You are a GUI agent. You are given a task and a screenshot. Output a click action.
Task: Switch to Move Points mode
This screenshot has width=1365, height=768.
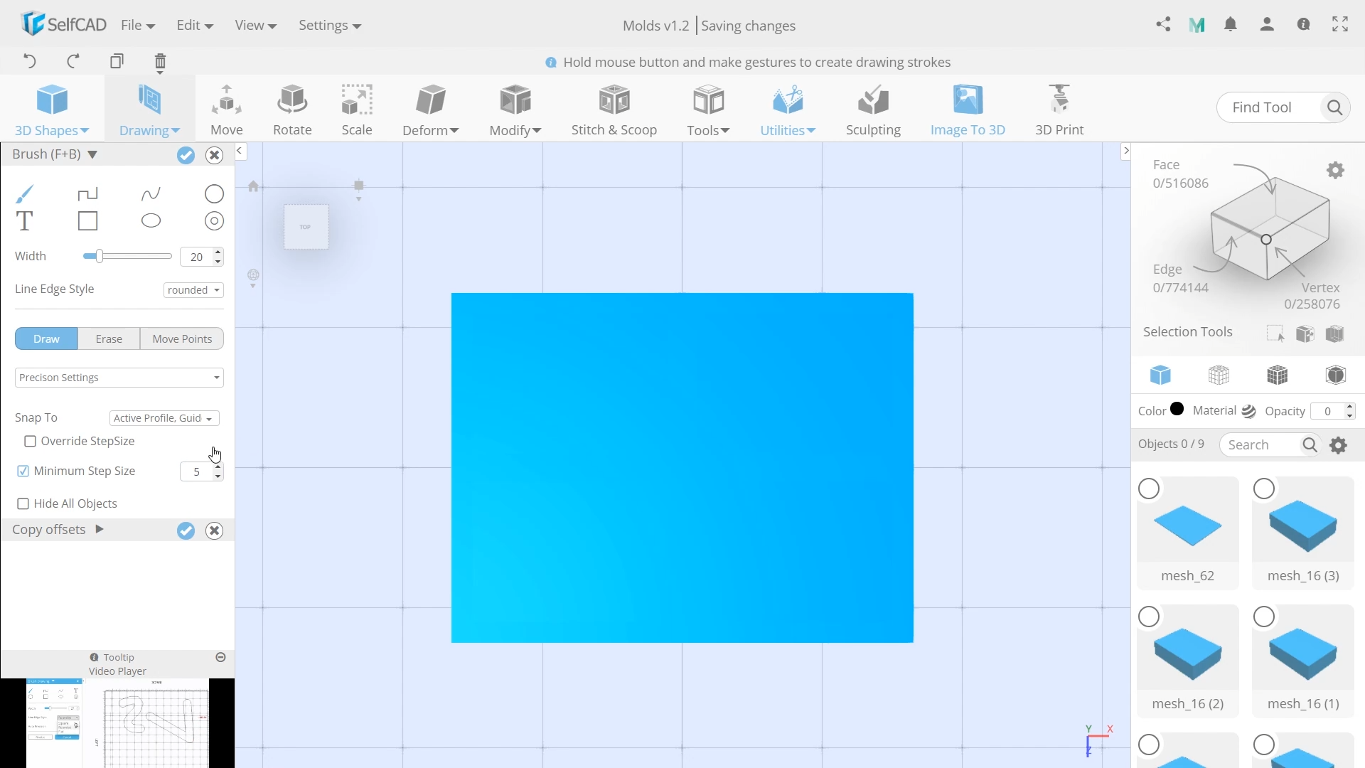(182, 338)
